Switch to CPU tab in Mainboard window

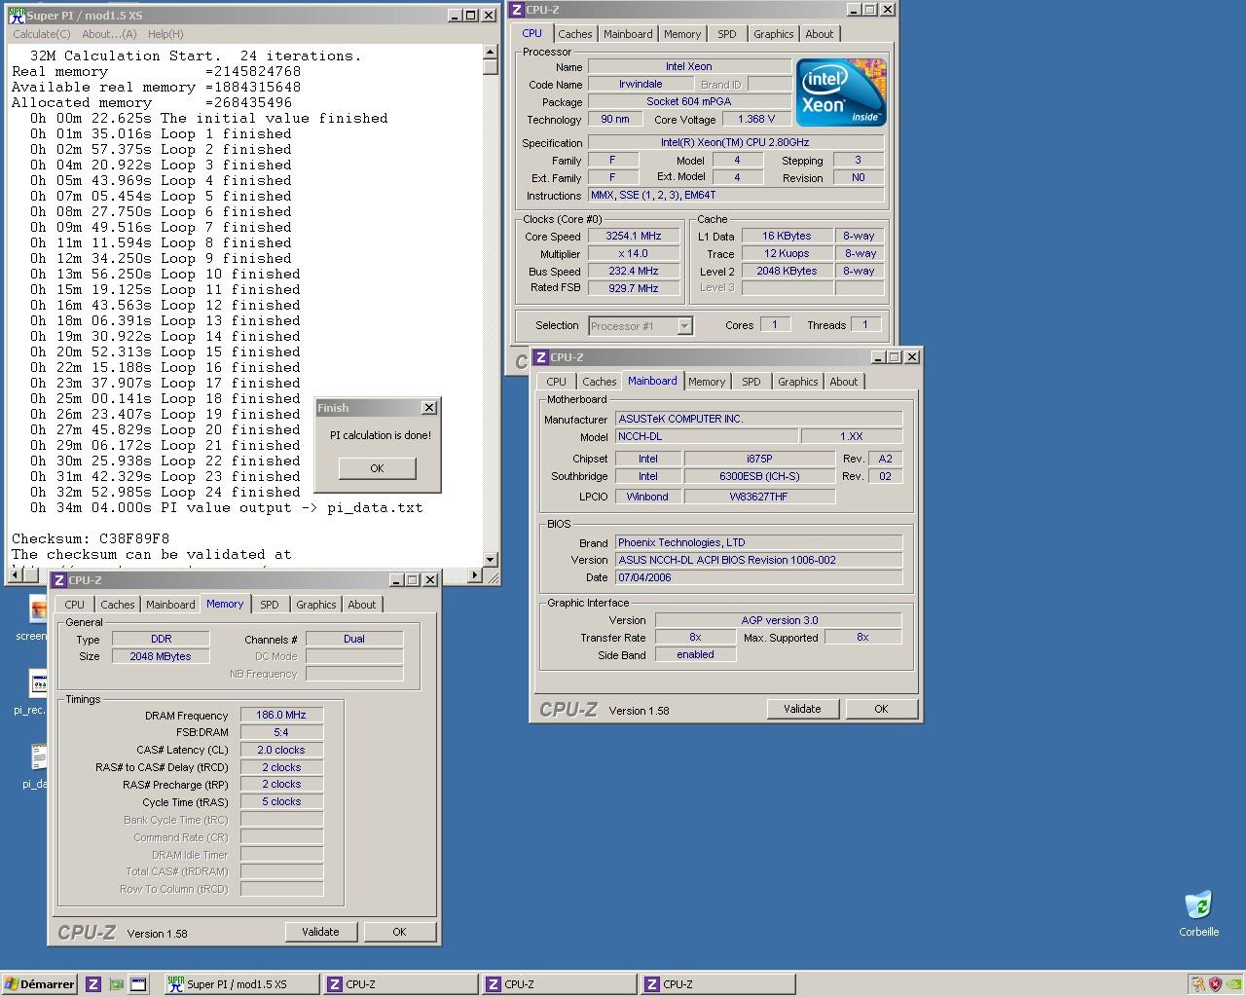pos(557,382)
